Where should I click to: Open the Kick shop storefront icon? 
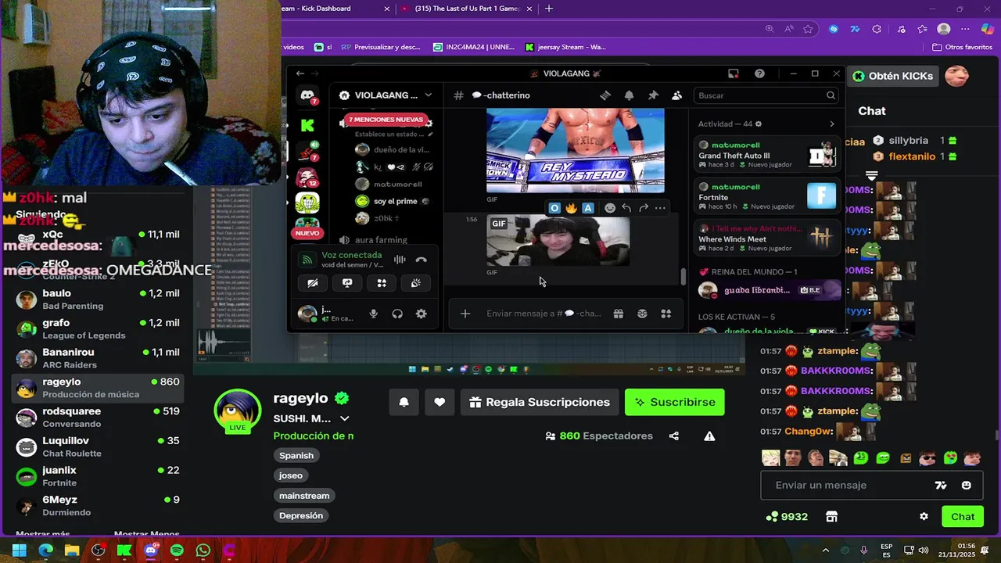(831, 517)
